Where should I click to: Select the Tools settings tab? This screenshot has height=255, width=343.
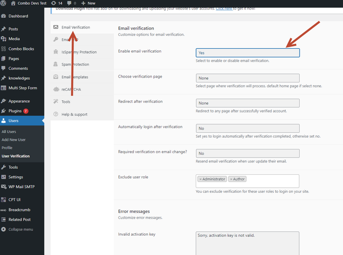(82, 102)
